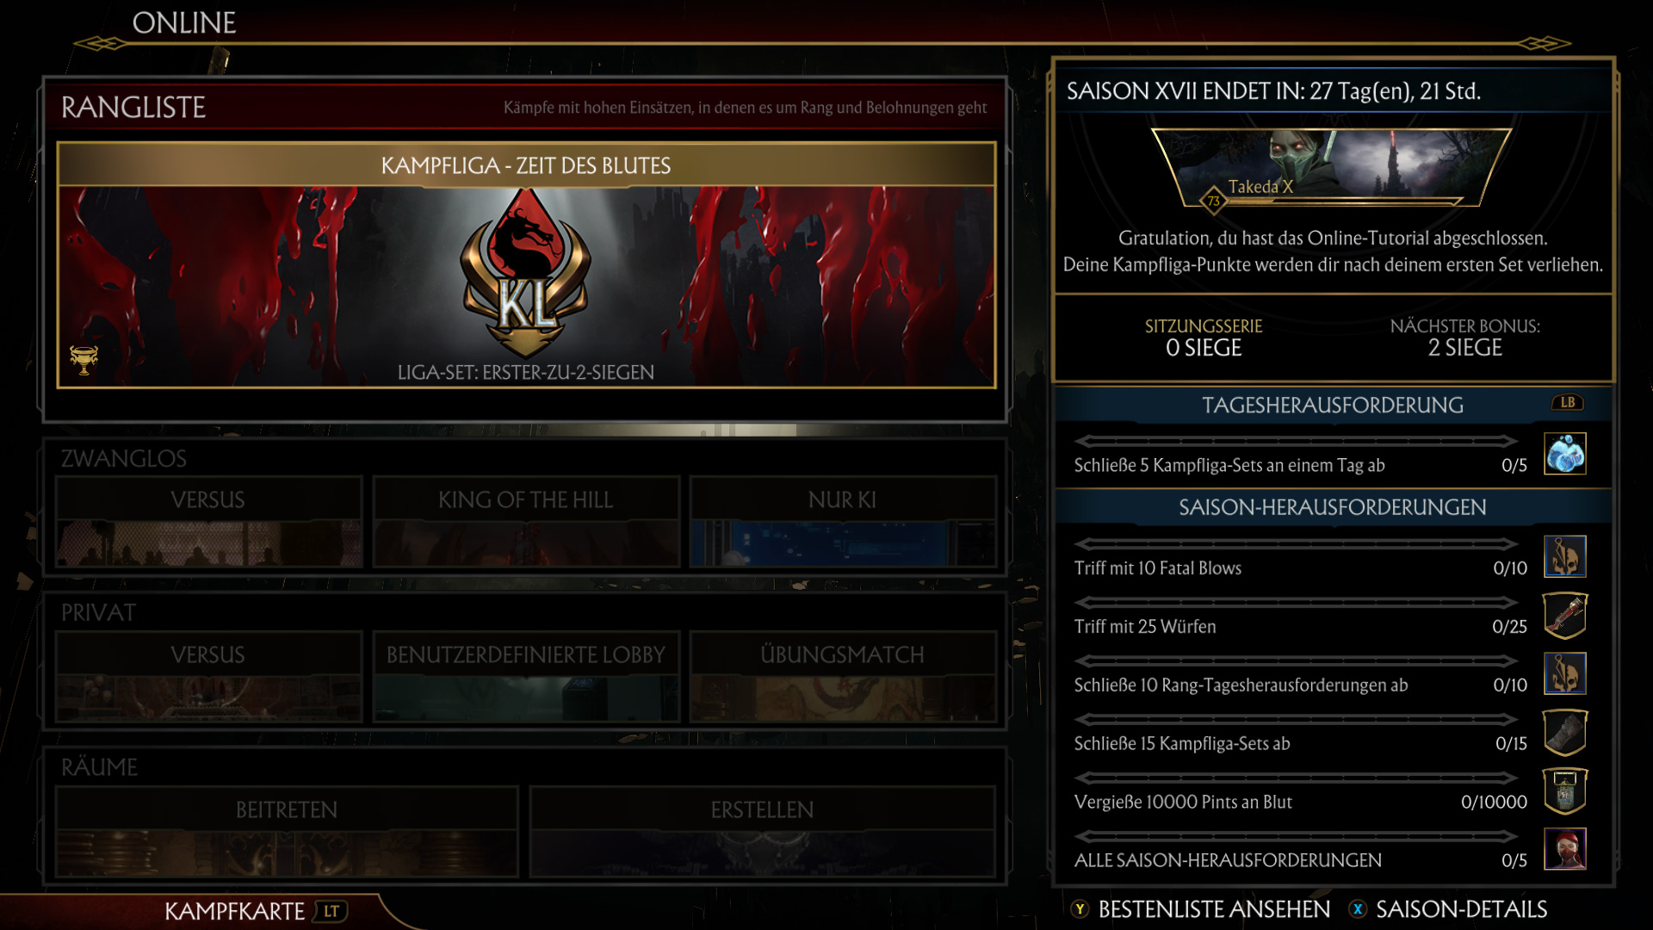Open the 25 Würfen weapon reward icon

(1565, 616)
